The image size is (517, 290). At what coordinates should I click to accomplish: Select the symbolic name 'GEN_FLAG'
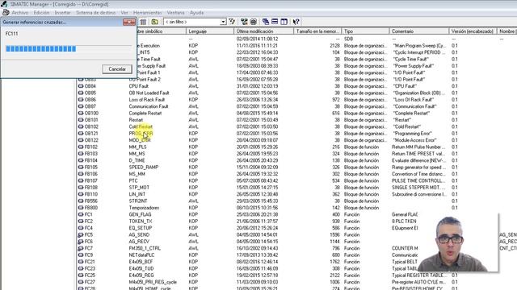coord(140,214)
